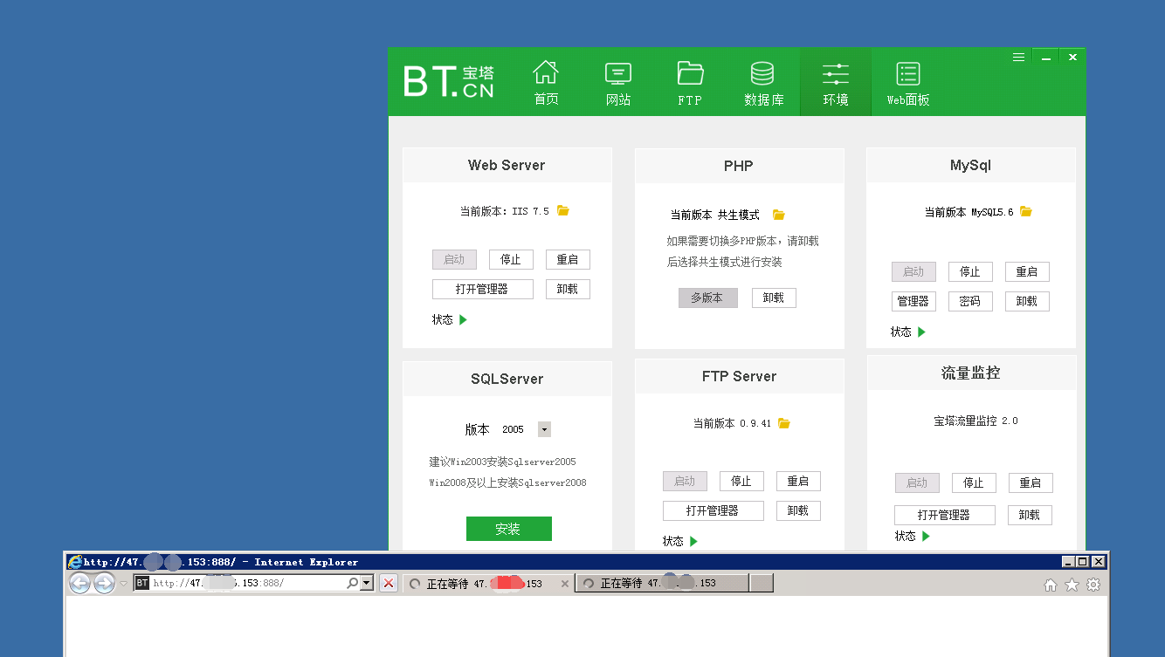1165x657 pixels.
Task: Switch to the 网站 tab
Action: 618,83
